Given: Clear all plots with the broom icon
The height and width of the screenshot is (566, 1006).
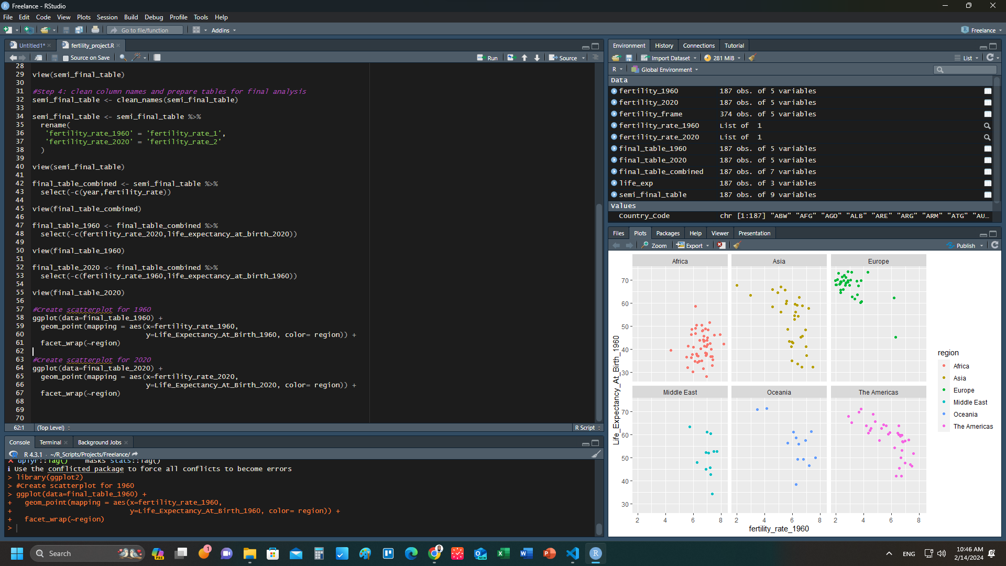Looking at the screenshot, I should pyautogui.click(x=737, y=245).
